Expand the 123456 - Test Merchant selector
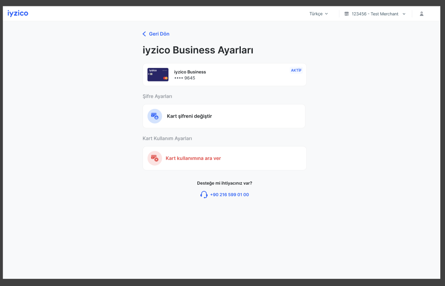Viewport: 445px width, 286px height. click(375, 14)
